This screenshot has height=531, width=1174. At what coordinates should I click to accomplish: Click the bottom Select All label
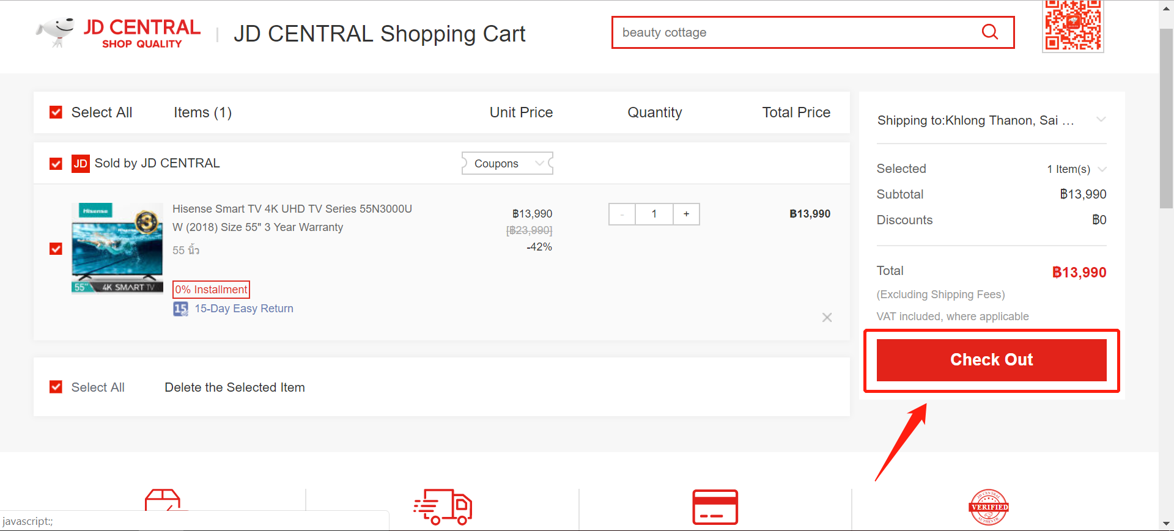[98, 387]
